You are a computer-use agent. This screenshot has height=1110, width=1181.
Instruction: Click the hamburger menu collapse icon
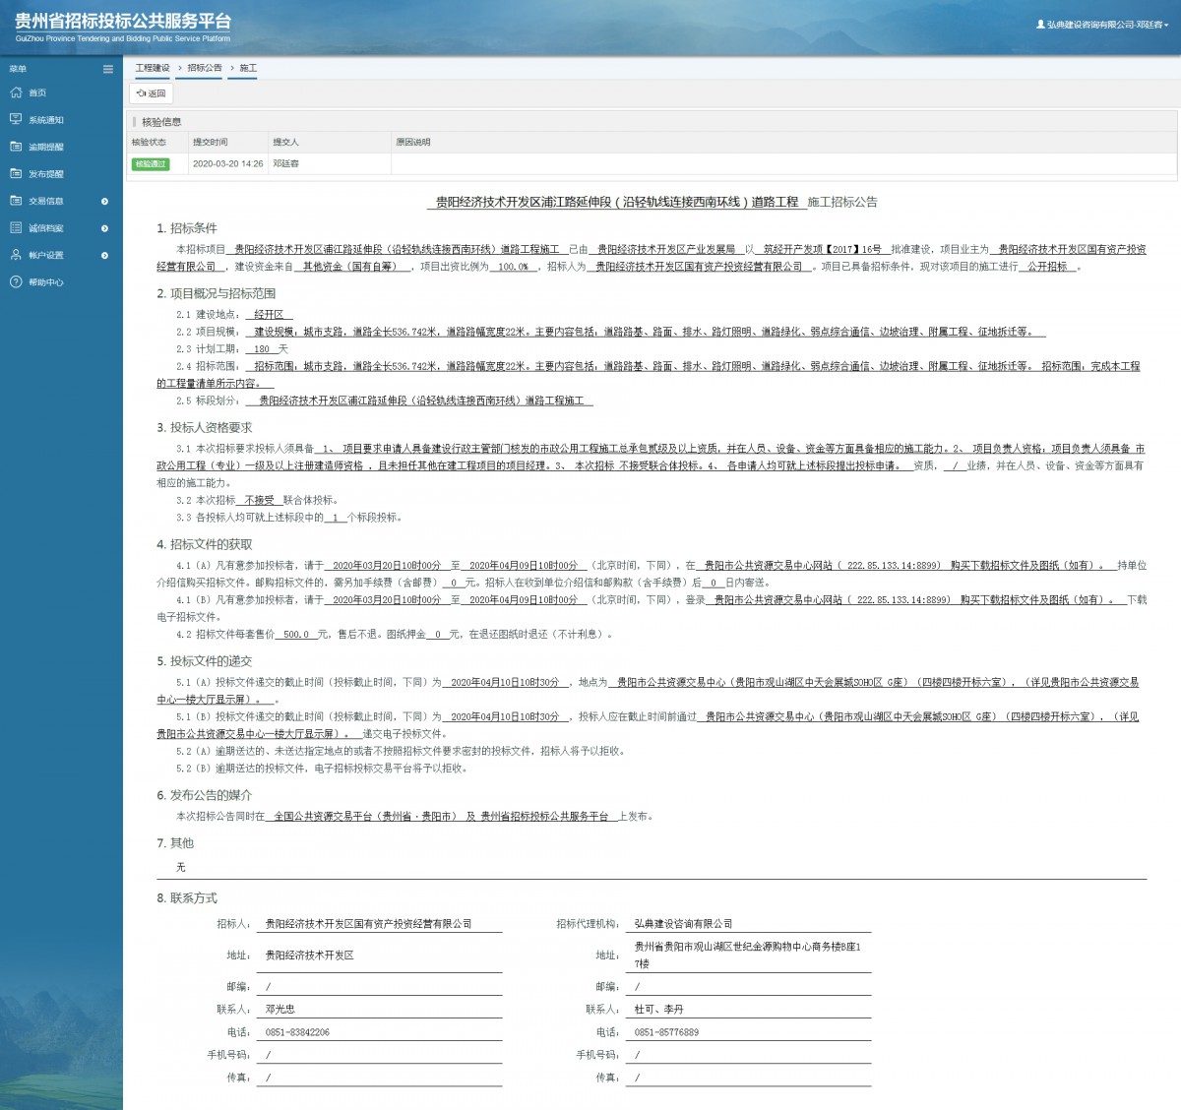click(108, 69)
